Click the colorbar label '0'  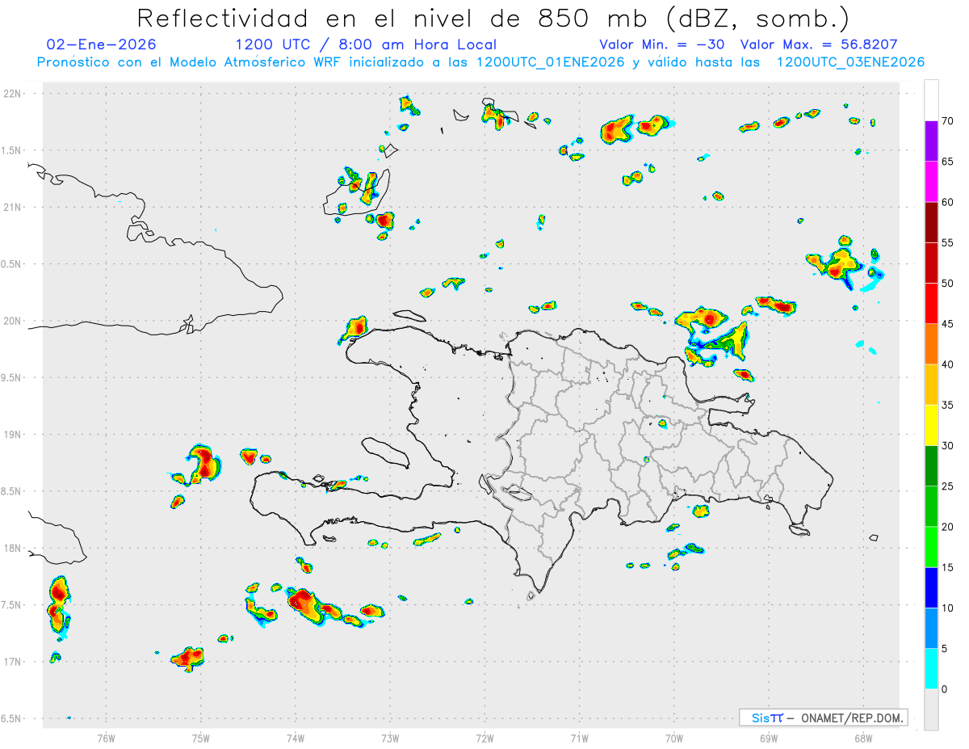click(944, 689)
